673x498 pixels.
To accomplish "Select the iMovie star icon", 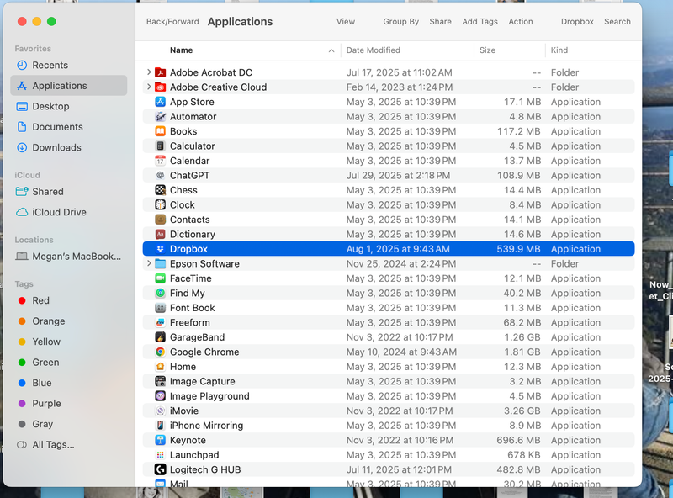I will tap(160, 411).
